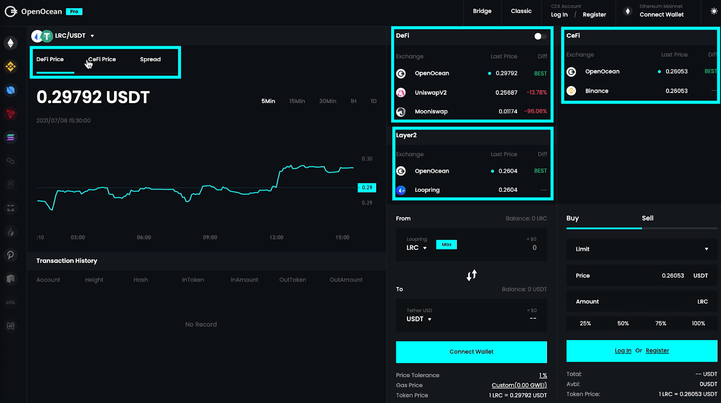
Task: Click Loopring icon in Layer2 list
Action: pos(401,190)
